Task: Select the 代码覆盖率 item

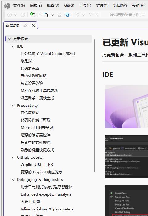Action: click(x=30, y=68)
